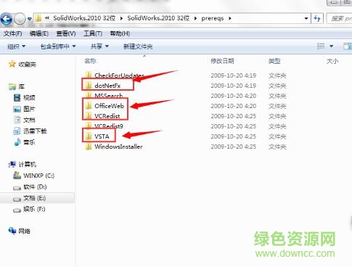The image size is (352, 267).
Task: Select 库 libraries icon in sidebar
Action: tap(12, 86)
